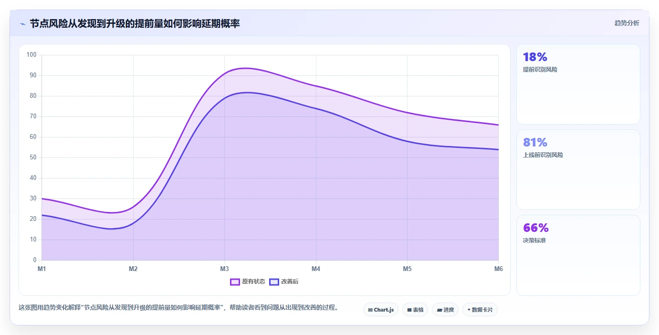Click the icon inside the Chart.js tag
This screenshot has width=659, height=335.
[x=370, y=310]
